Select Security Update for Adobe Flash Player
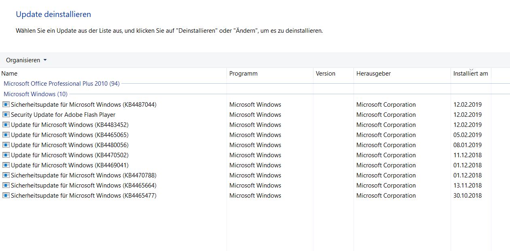Screen dimensions: 510x251 coord(63,115)
